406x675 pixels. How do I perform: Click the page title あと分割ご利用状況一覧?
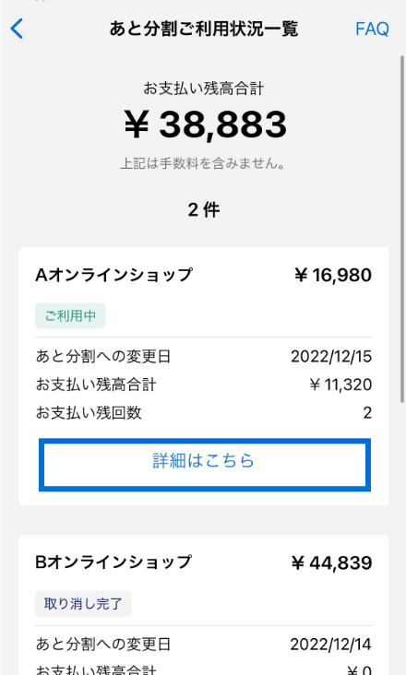(204, 29)
